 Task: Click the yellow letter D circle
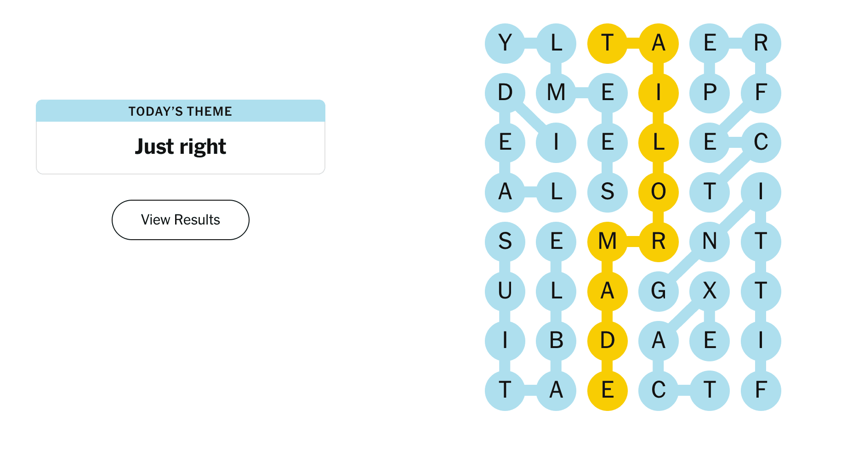click(x=607, y=341)
